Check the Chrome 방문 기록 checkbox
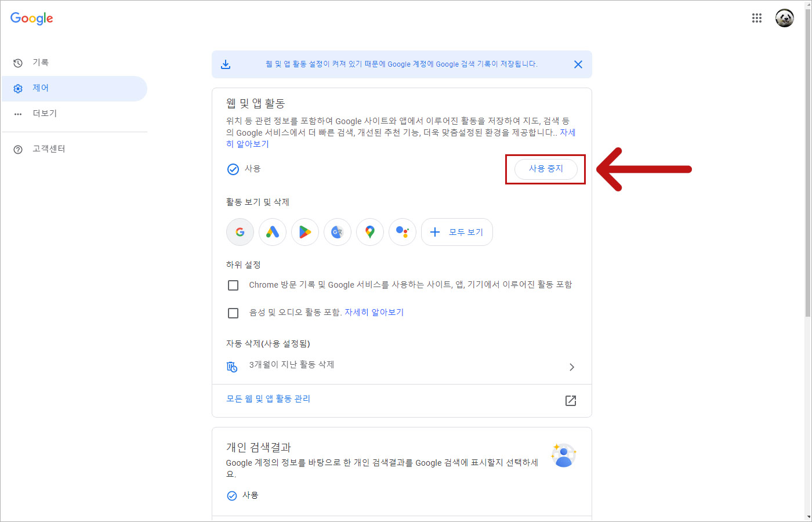 pyautogui.click(x=233, y=285)
